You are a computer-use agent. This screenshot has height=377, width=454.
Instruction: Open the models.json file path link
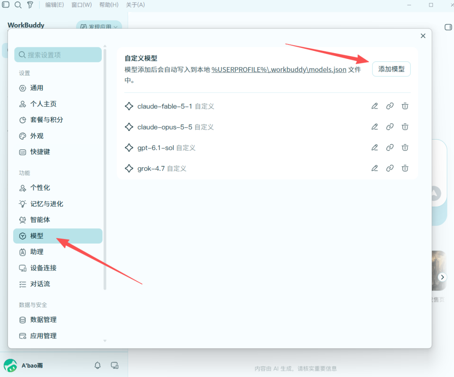click(x=279, y=69)
